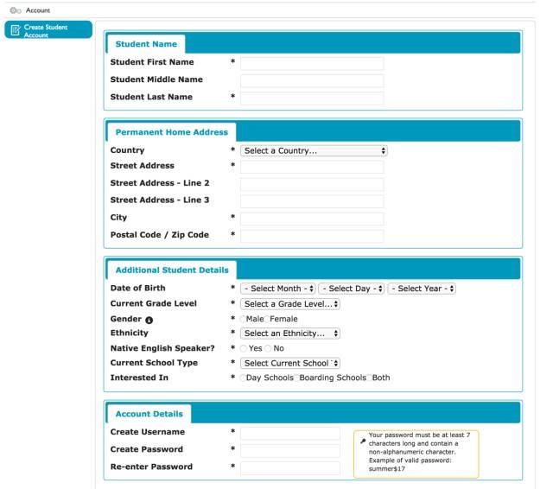Click the Create Username text box
The image size is (553, 489).
pos(290,433)
